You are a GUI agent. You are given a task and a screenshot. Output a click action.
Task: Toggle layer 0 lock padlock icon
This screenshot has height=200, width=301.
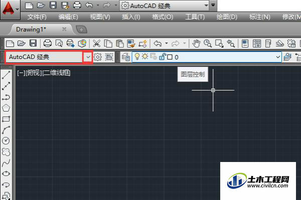click(x=162, y=56)
